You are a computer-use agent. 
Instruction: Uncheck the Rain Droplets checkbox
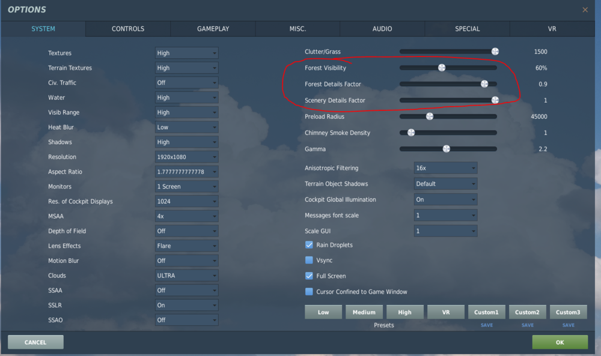[x=309, y=244]
